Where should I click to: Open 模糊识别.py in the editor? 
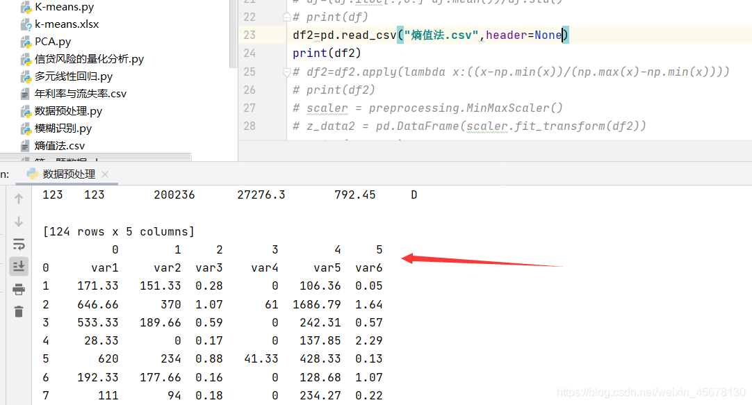pyautogui.click(x=63, y=128)
